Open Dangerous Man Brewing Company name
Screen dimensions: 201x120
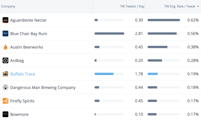pyautogui.click(x=43, y=87)
